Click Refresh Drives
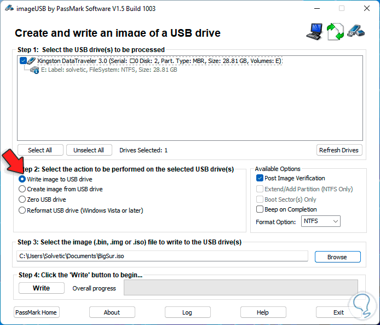Screen dimensions: 380x325 (339, 150)
